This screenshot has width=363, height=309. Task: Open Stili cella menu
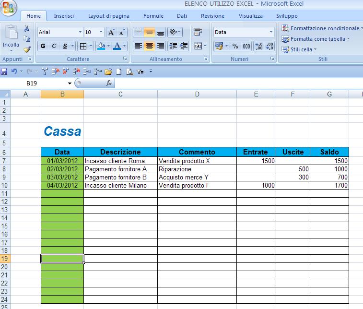[x=299, y=49]
